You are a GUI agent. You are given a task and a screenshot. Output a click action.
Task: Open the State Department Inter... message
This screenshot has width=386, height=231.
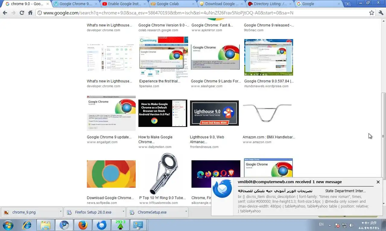(346, 191)
